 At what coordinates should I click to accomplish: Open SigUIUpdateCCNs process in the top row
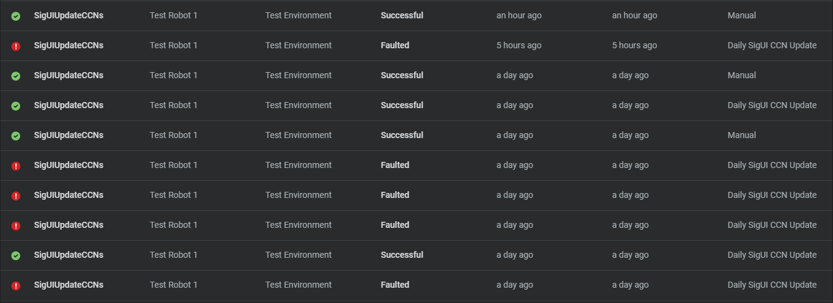click(68, 15)
